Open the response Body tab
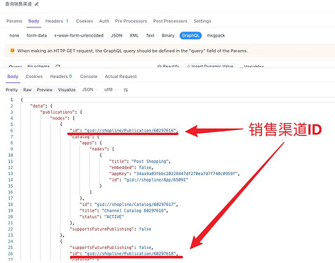This screenshot has height=263, width=335. (13, 77)
